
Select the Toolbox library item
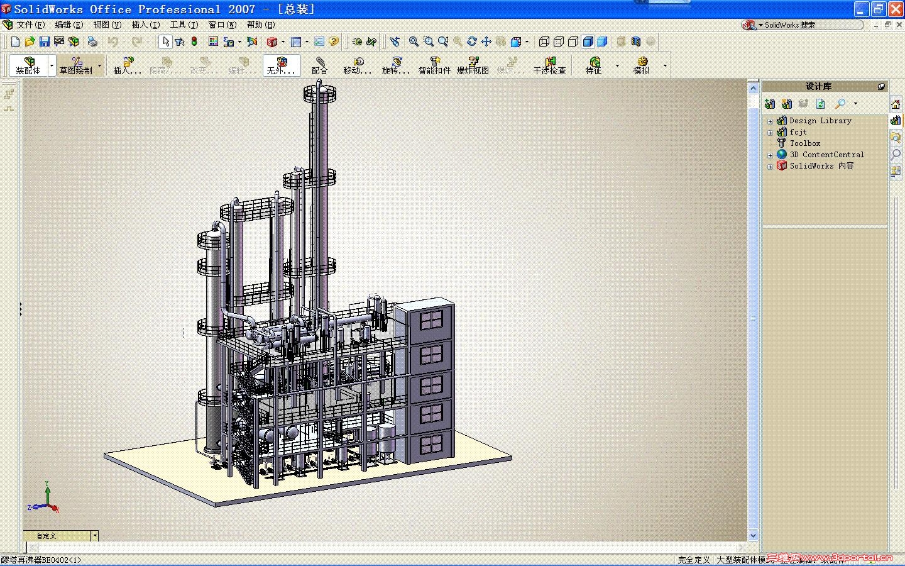tap(799, 143)
